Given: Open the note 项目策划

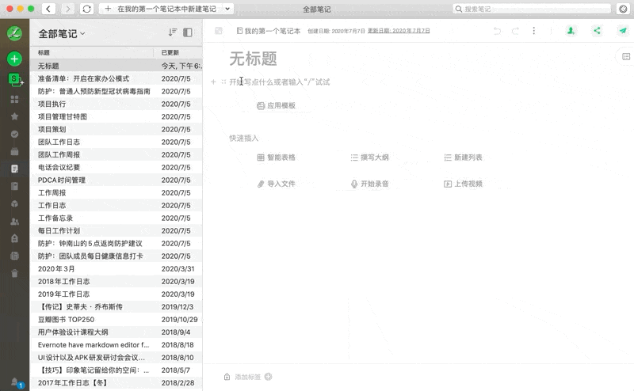Looking at the screenshot, I should click(116, 129).
